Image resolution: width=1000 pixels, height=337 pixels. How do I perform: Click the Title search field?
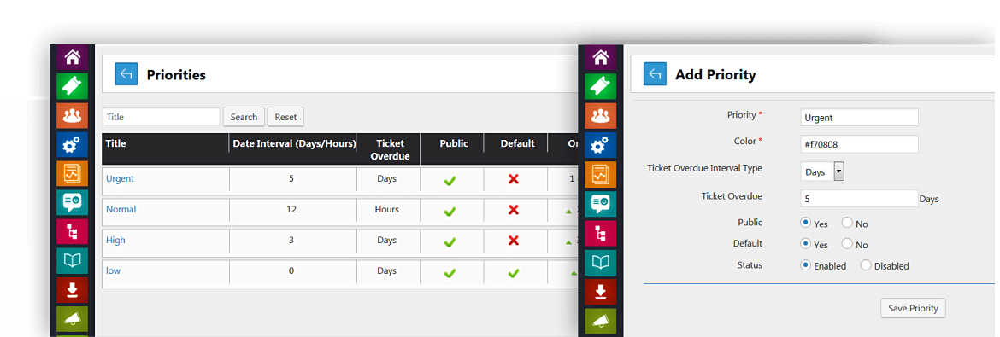pyautogui.click(x=162, y=117)
